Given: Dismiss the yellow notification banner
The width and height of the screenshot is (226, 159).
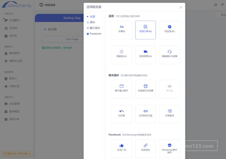Looking at the screenshot, I should click(30, 154).
